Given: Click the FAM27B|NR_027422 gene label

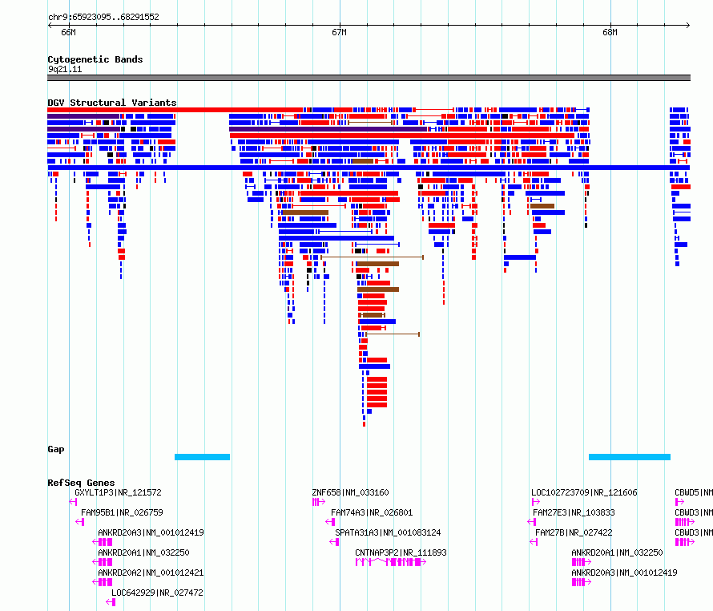Looking at the screenshot, I should [x=574, y=532].
